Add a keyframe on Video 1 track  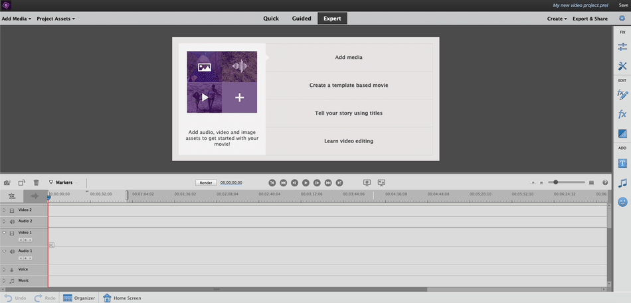point(25,240)
